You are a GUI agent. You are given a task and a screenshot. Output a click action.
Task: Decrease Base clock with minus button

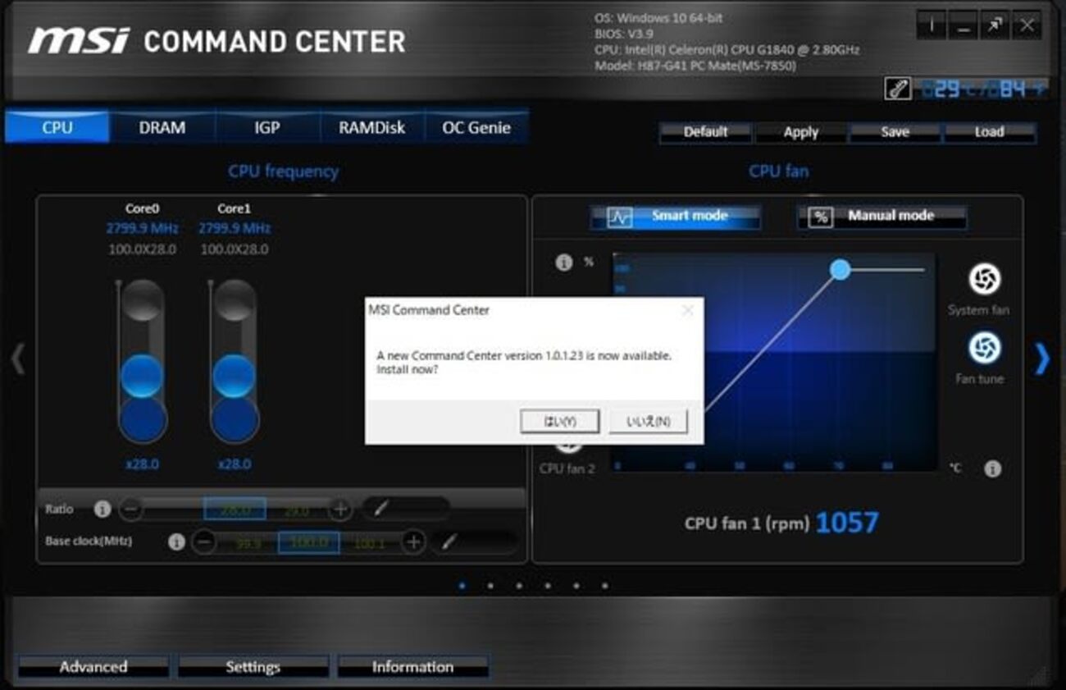204,542
